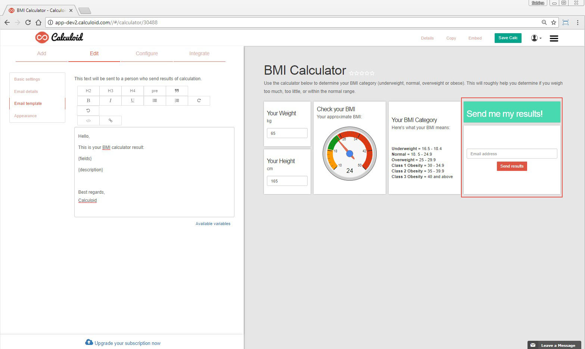Select the BMI Calculator page title
This screenshot has height=349, width=585.
click(305, 70)
